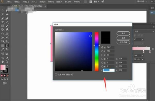Click the C 93% cyan field
The width and height of the screenshot is (155, 101).
122,59
